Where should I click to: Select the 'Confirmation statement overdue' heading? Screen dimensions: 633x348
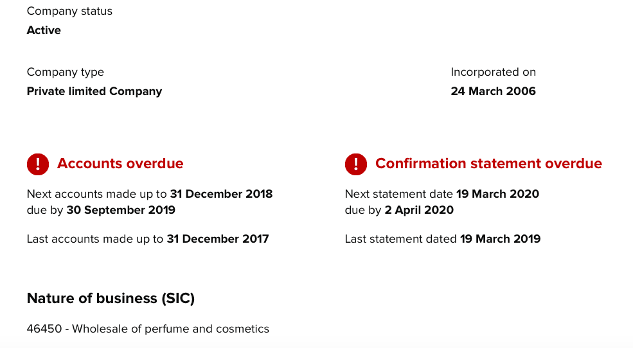pos(488,164)
